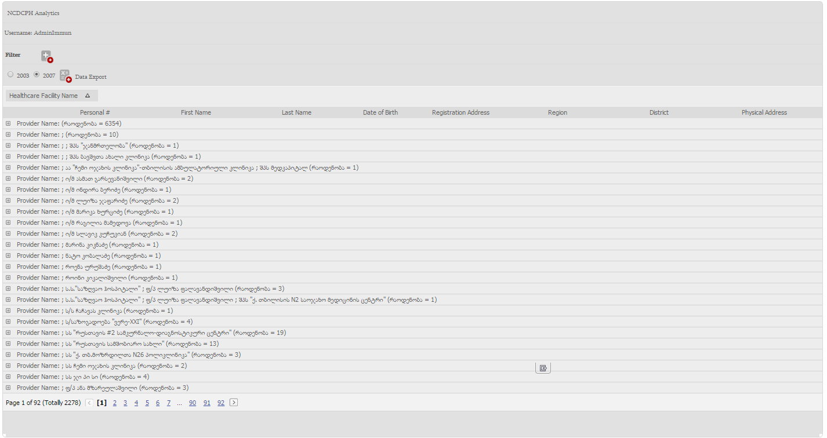
Task: Sort by Personal # column header
Action: [x=95, y=112]
